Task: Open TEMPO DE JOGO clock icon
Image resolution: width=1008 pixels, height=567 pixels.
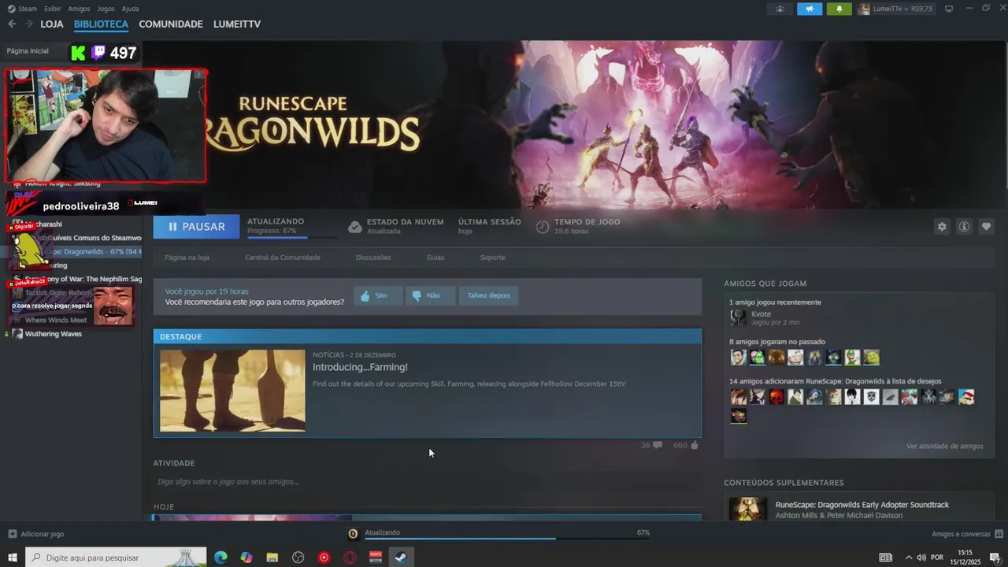Action: pos(543,227)
